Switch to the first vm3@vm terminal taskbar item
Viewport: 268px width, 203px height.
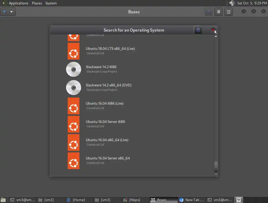[23, 200]
